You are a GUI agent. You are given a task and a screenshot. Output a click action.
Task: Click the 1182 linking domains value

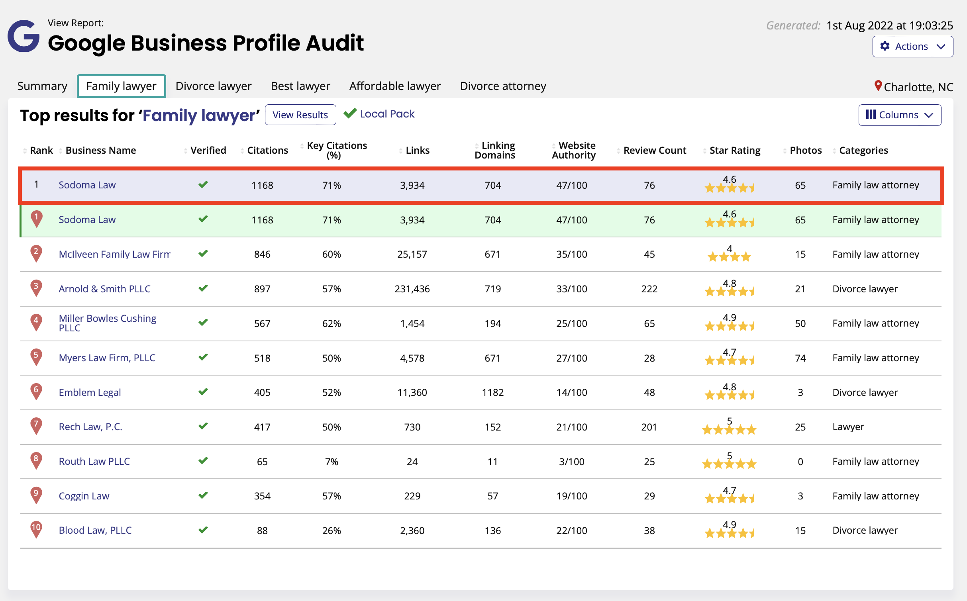click(493, 393)
